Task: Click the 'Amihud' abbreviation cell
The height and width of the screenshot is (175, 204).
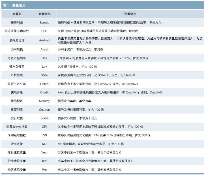Action: pyautogui.click(x=44, y=40)
